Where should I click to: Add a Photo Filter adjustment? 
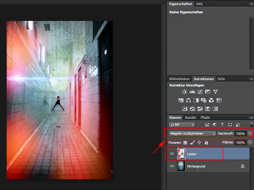tap(204, 100)
